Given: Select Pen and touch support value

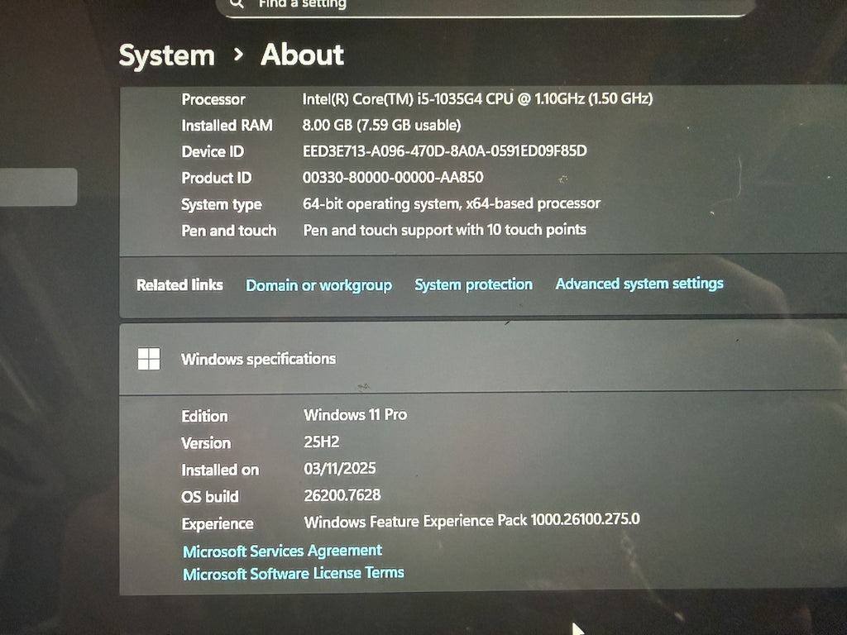Looking at the screenshot, I should pyautogui.click(x=444, y=230).
